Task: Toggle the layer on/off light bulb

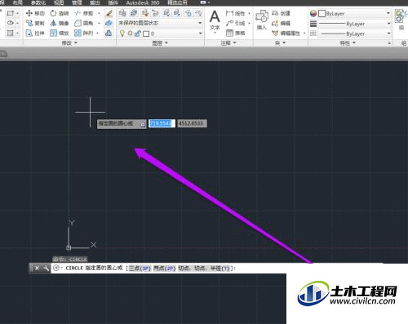Action: coord(122,33)
